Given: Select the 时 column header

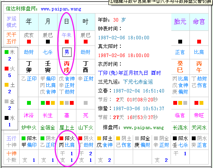Looking at the screenshot, I should [86, 22].
